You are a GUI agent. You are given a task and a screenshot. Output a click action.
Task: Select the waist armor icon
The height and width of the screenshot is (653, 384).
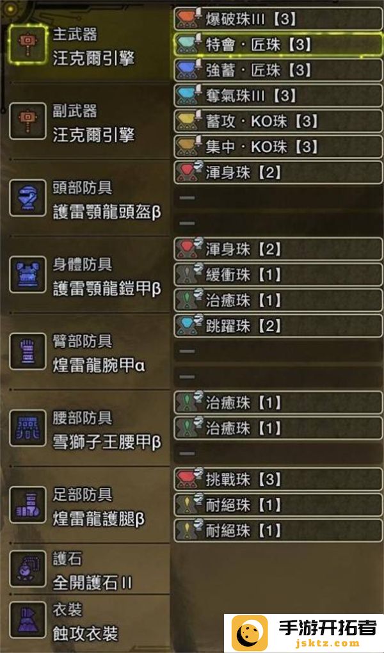(28, 428)
